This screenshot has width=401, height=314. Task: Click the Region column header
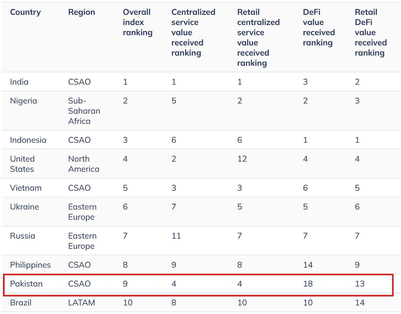click(x=82, y=12)
